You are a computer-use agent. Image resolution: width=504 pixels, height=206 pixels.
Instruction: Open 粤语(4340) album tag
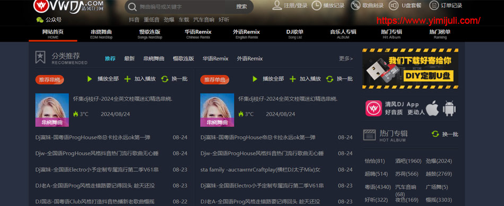378,187
